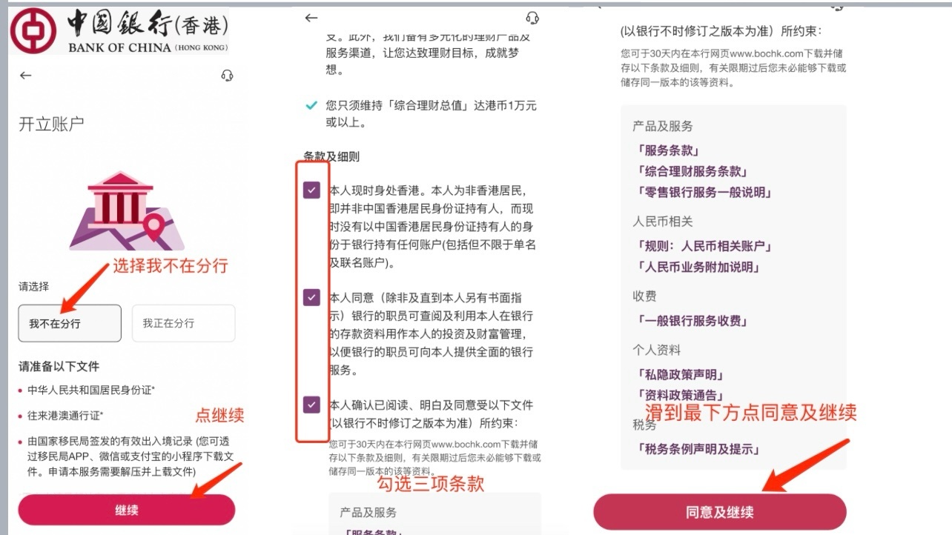Open 规则：人民币相关账户 link
952x535 pixels.
(704, 246)
